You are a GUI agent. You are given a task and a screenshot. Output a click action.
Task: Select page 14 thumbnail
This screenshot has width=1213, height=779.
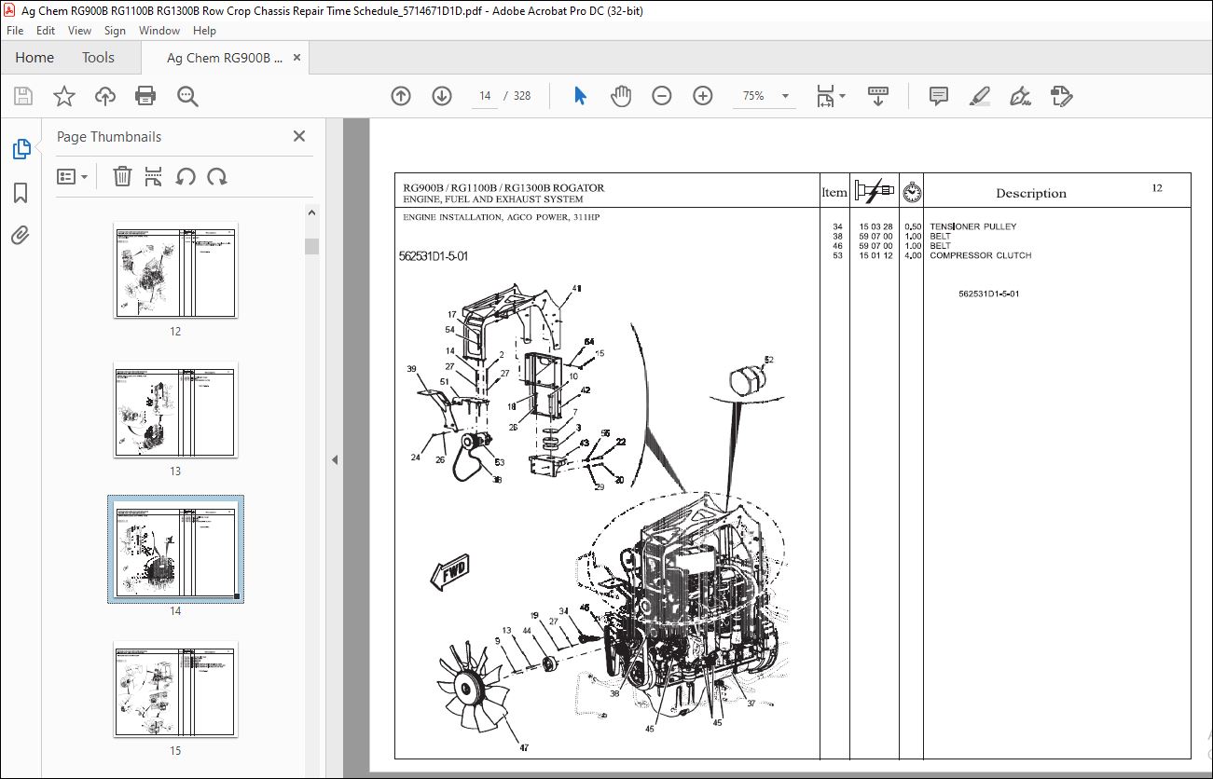coord(175,550)
